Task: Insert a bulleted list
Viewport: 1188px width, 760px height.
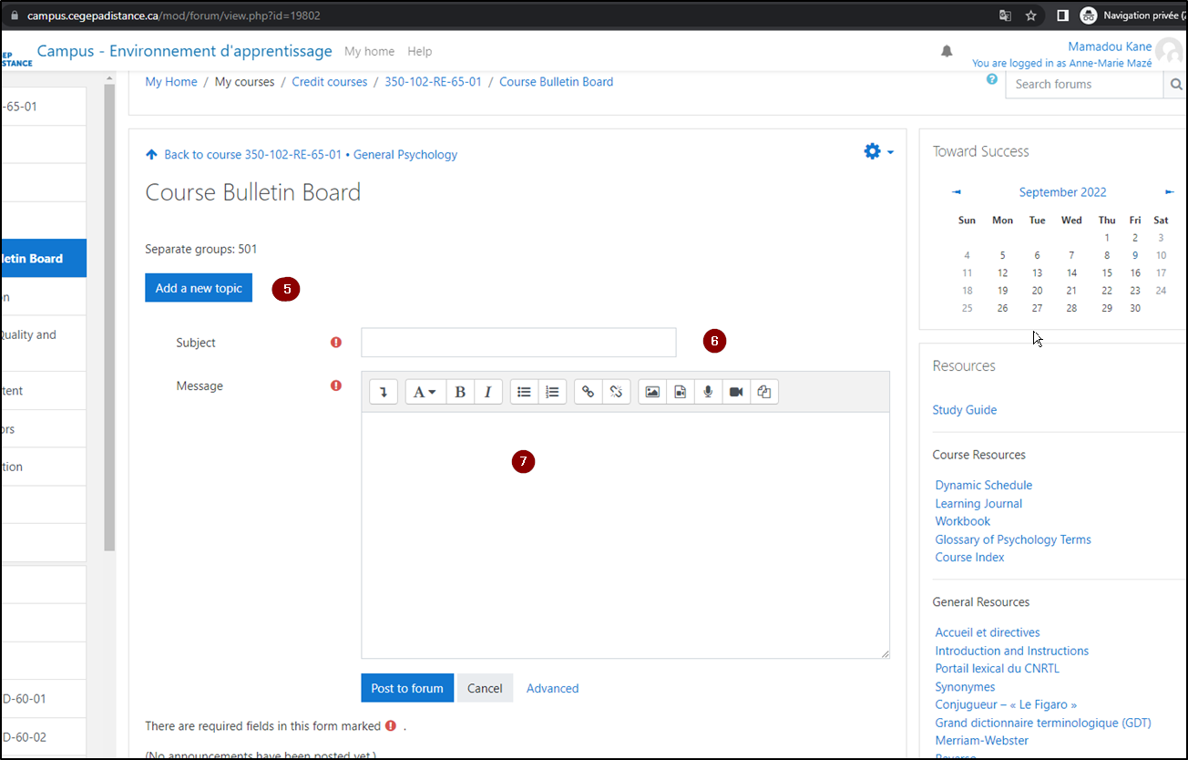Action: tap(524, 392)
